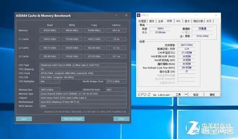Select the L3 Cache Read value 305.98 GB/s
Screen dimensions: 238x139
tap(50, 56)
